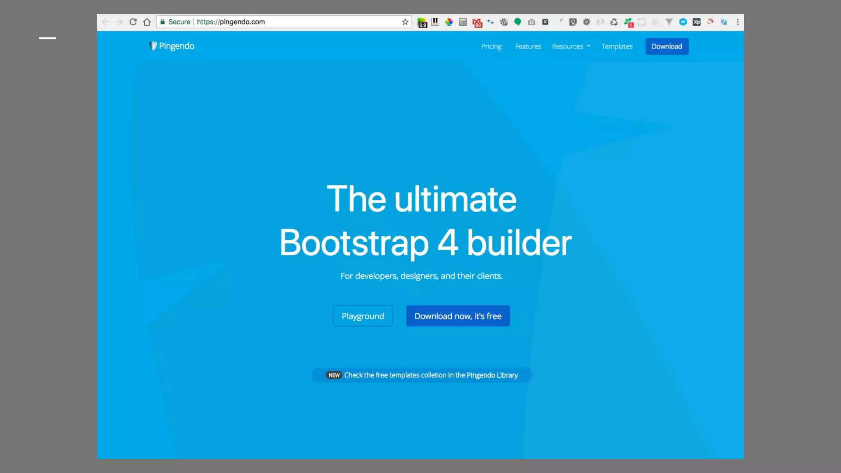Click the Download button in navbar
841x473 pixels.
point(667,46)
